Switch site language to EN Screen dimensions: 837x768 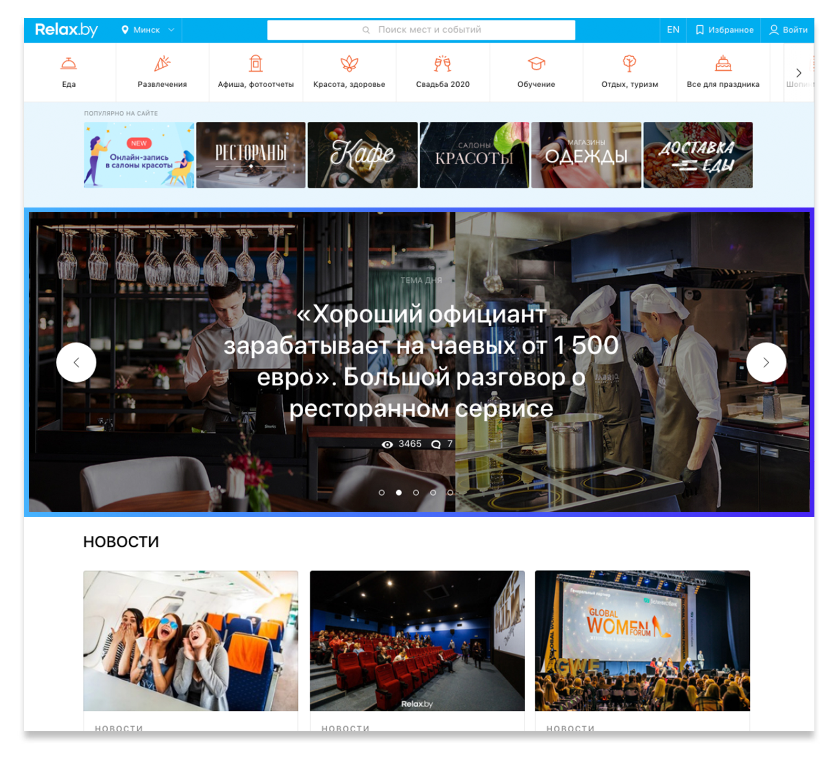673,30
